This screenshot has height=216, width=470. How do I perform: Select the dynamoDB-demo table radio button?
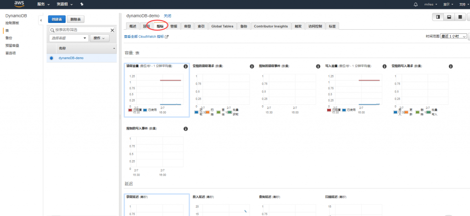point(51,58)
